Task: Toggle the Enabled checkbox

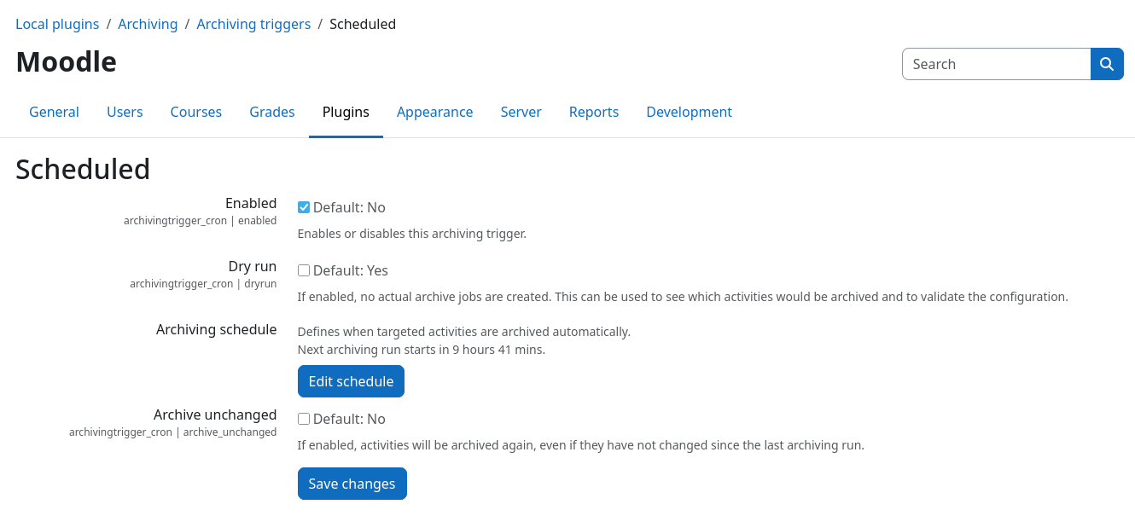Action: click(x=304, y=207)
